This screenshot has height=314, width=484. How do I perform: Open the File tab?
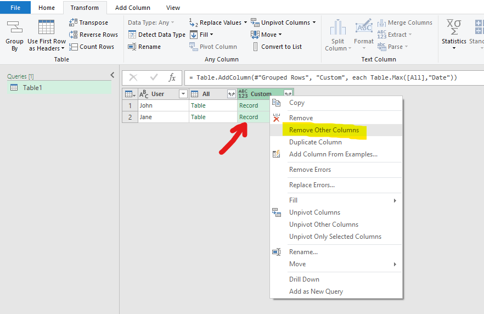click(15, 7)
